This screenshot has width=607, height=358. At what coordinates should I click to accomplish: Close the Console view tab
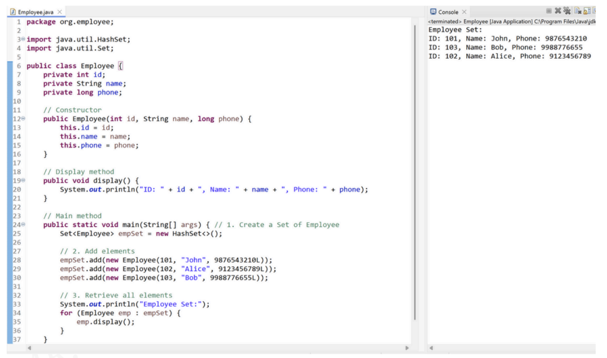[x=463, y=12]
